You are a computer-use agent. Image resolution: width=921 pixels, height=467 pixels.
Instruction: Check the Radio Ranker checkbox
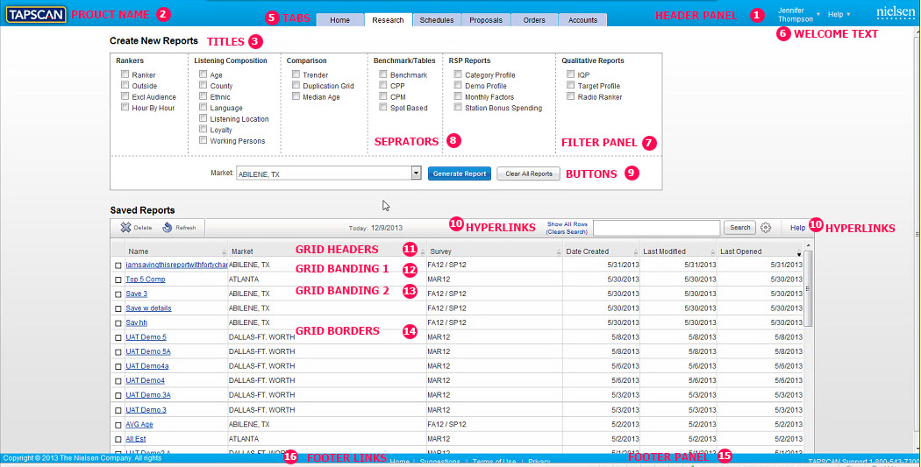coord(570,96)
